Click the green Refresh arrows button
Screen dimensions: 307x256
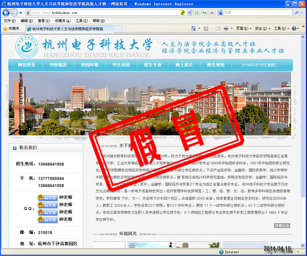pyautogui.click(x=204, y=13)
